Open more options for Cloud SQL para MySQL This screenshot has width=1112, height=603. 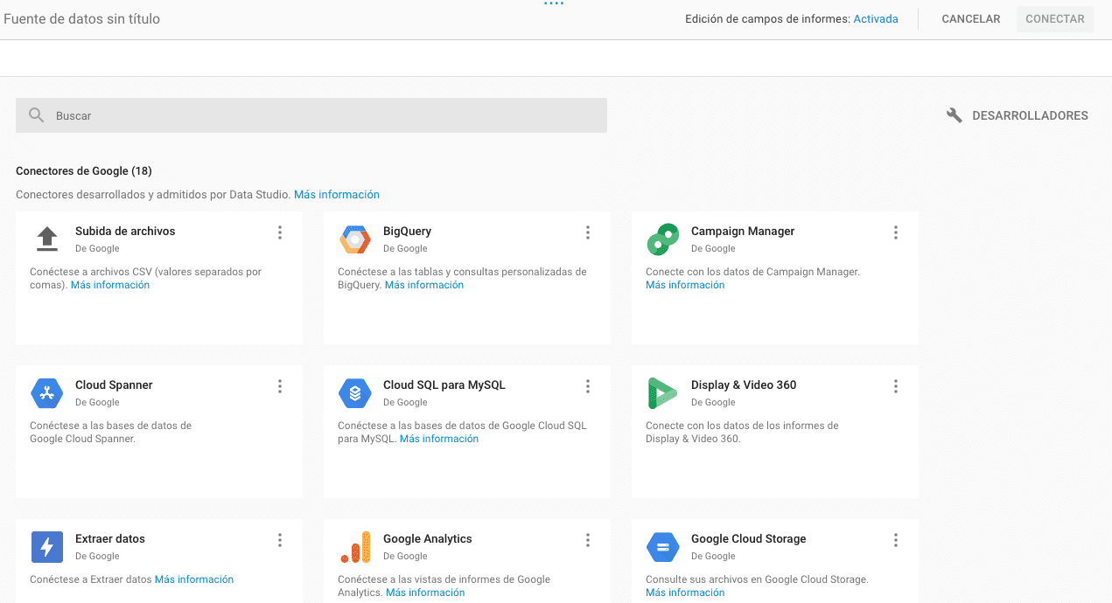coord(588,386)
